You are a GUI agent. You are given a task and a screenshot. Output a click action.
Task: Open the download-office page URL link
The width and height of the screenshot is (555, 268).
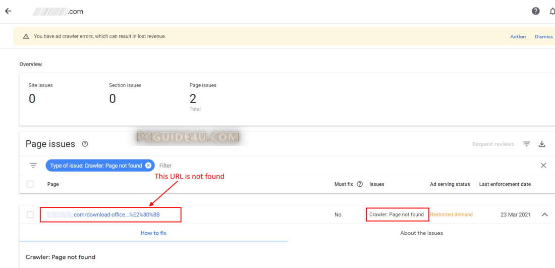[x=116, y=215]
